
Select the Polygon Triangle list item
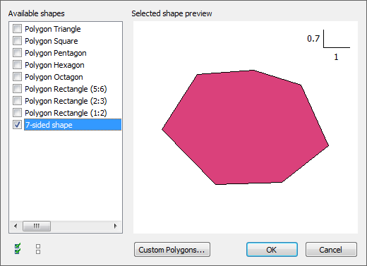(53, 29)
